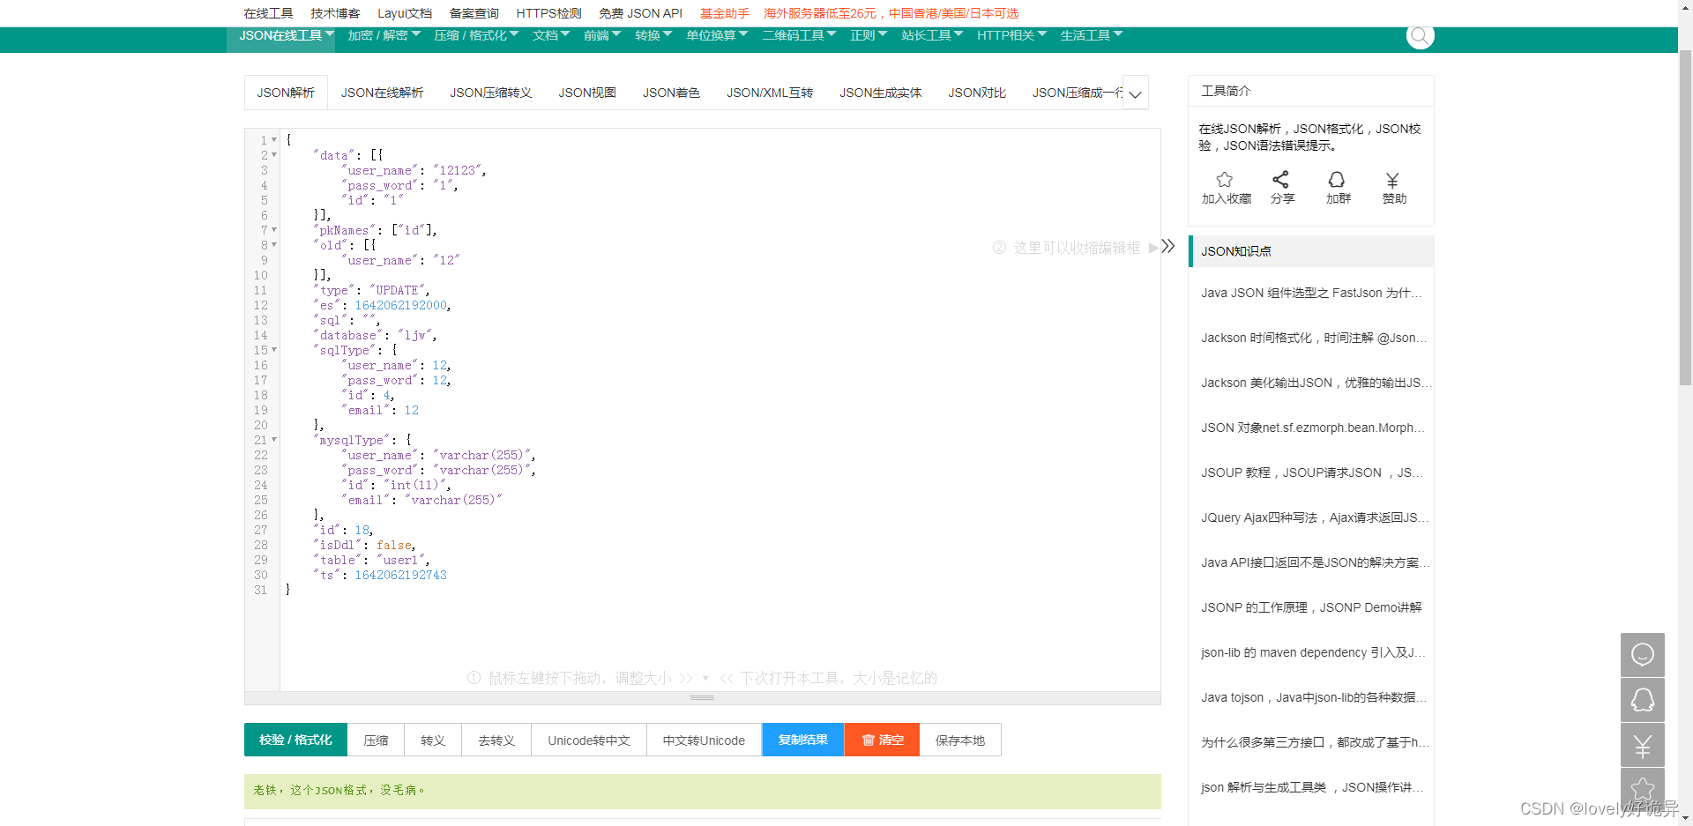Click the floating star icon bottom right
This screenshot has width=1693, height=826.
pos(1642,789)
